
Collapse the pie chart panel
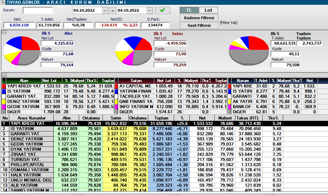[x=4, y=32]
